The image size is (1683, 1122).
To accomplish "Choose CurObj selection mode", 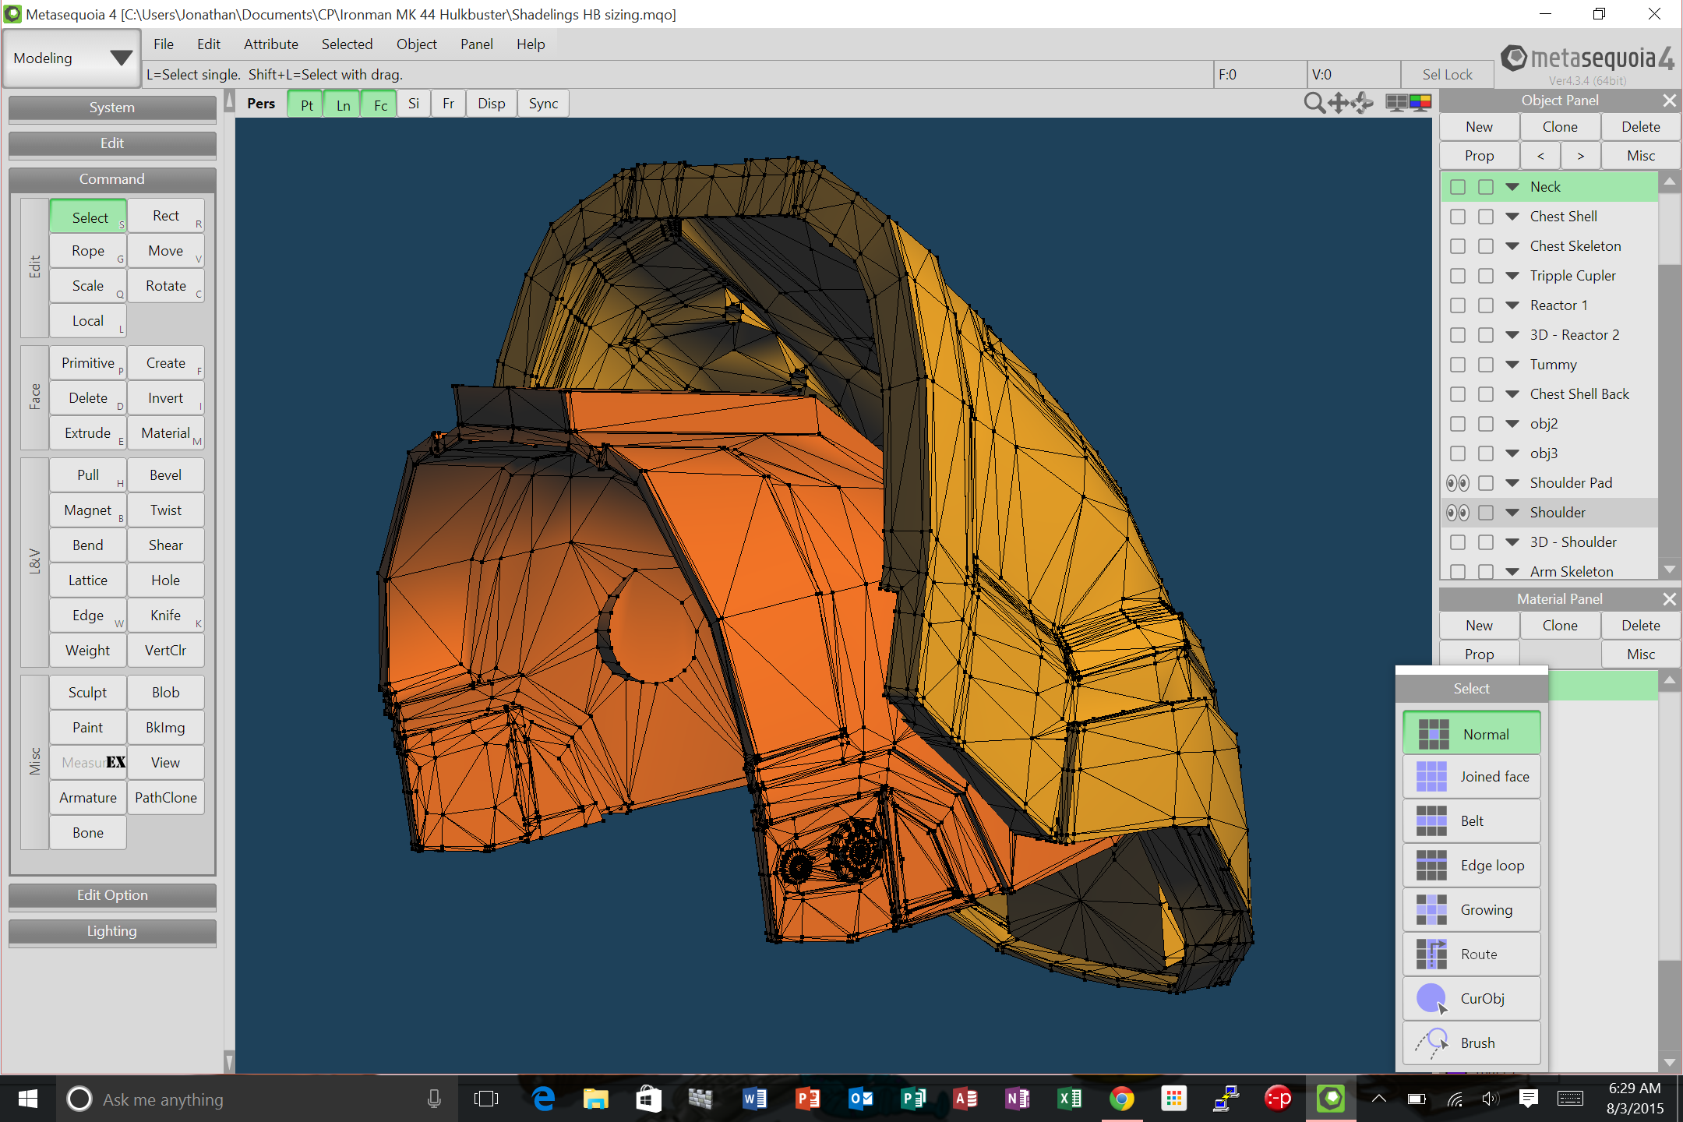I will [x=1471, y=999].
